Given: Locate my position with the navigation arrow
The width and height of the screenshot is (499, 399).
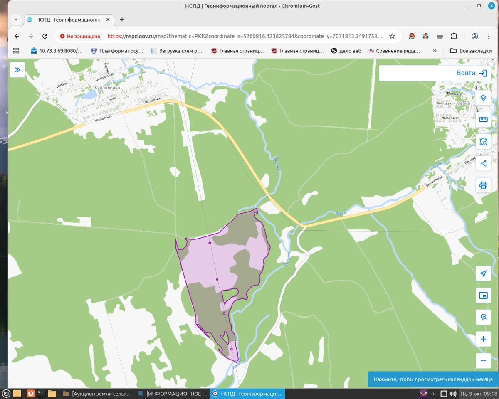Looking at the screenshot, I should point(483,273).
